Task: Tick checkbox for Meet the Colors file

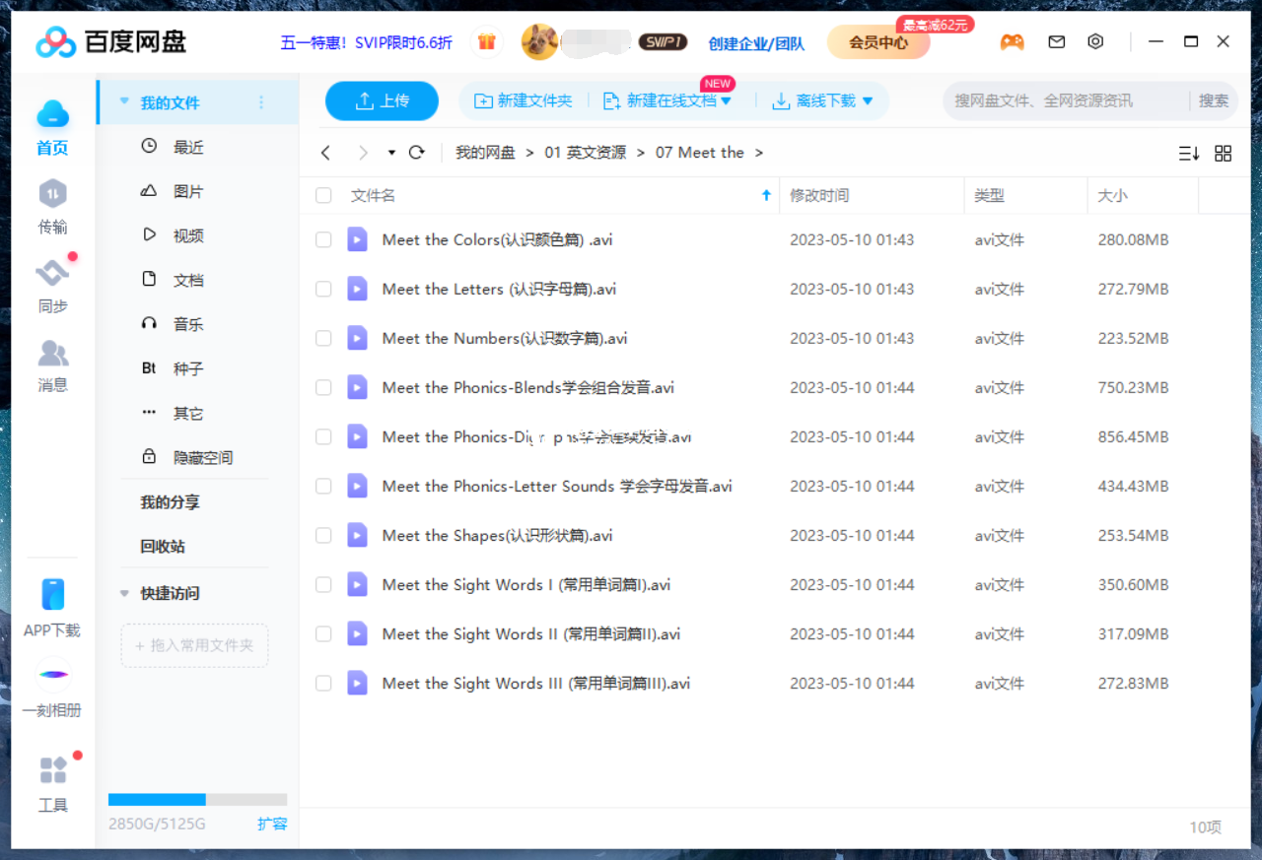Action: (x=323, y=239)
